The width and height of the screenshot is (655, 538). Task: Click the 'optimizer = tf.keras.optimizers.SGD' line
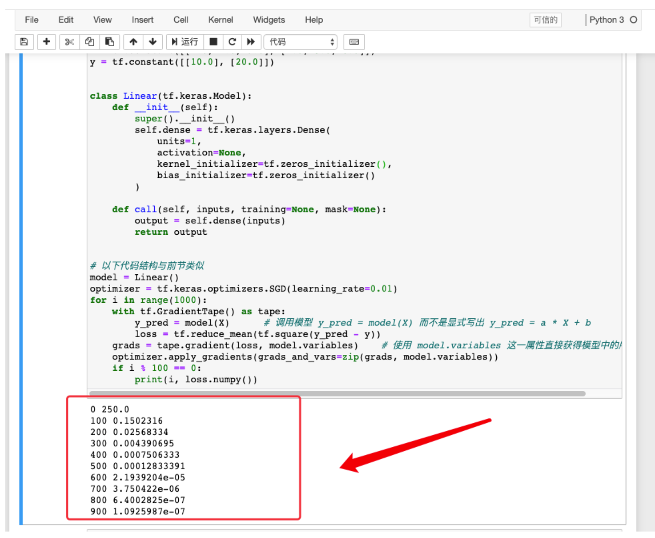pos(244,289)
